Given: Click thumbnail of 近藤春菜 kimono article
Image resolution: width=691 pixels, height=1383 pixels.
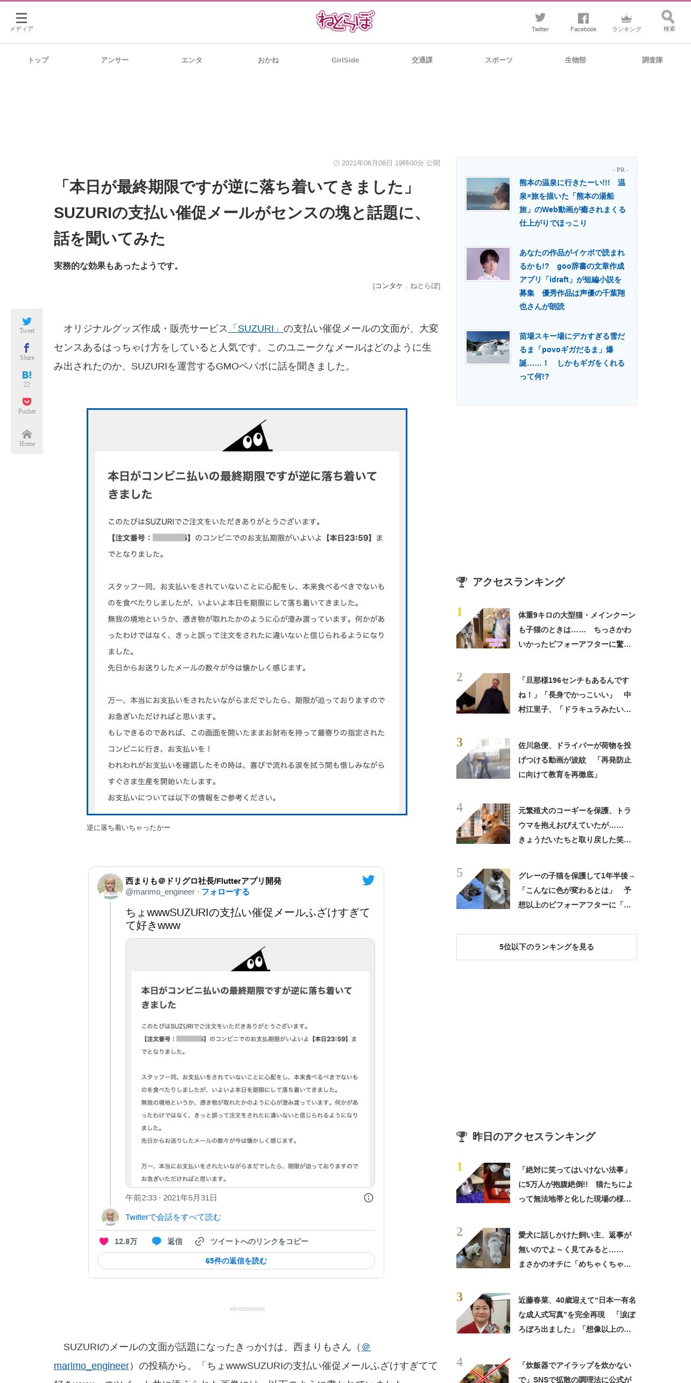Looking at the screenshot, I should point(483,1313).
